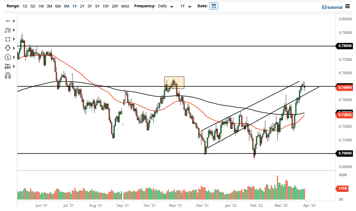Select the arrow marker tool

point(8,48)
